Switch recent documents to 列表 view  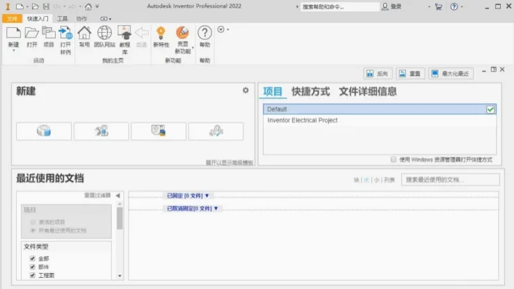click(389, 180)
